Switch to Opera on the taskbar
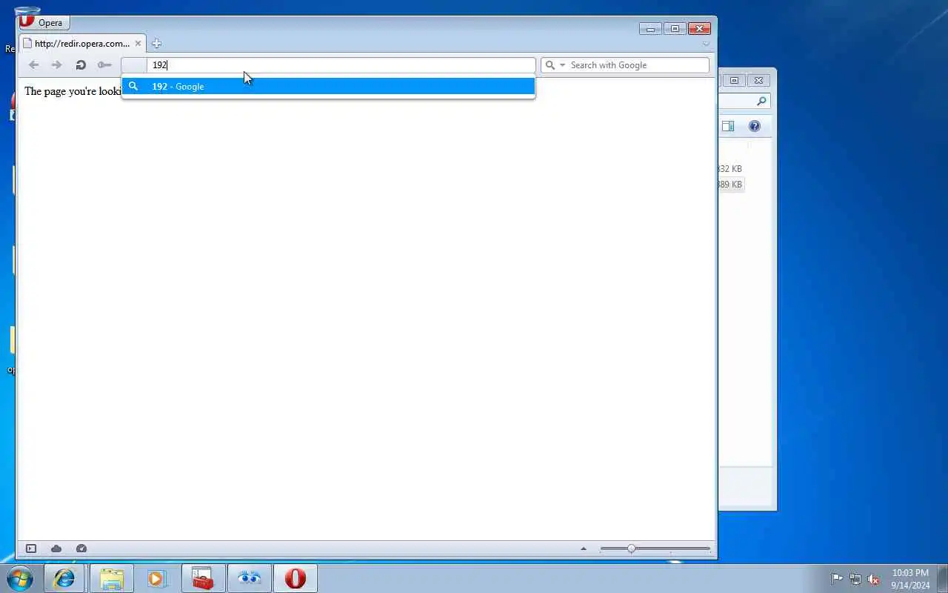 click(296, 578)
